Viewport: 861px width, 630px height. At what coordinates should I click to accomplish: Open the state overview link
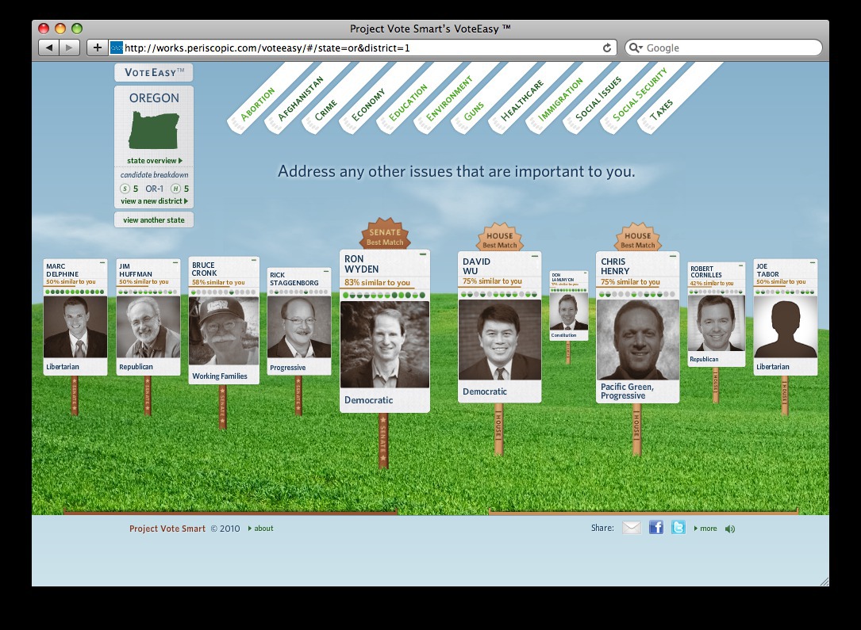tap(154, 161)
